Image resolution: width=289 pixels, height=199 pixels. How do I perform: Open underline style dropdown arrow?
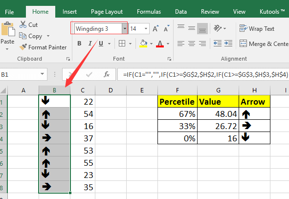tap(110, 44)
